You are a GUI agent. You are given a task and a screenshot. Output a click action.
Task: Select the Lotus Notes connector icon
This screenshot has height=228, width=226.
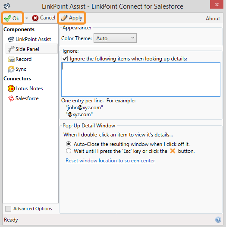pyautogui.click(x=11, y=89)
